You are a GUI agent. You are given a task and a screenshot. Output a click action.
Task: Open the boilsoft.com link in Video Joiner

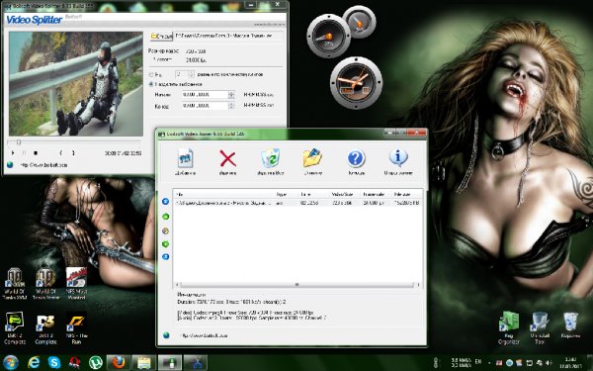pos(205,335)
